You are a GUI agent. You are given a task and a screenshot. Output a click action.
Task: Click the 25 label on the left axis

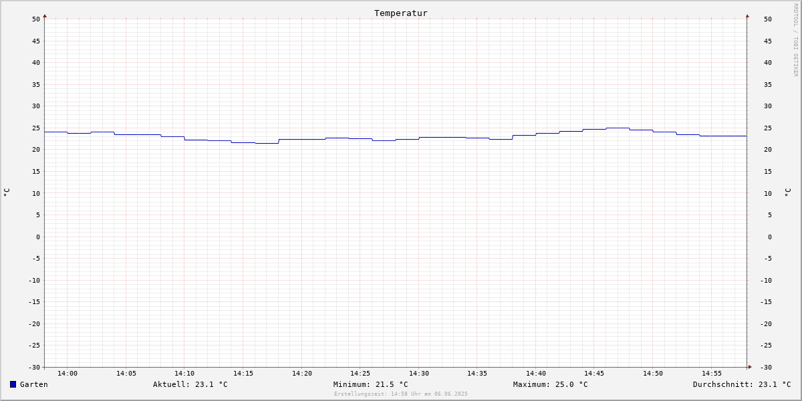[36, 128]
